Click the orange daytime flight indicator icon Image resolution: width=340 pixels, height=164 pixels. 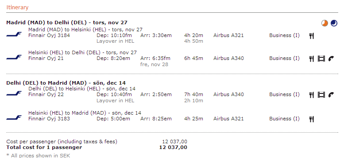[325, 23]
